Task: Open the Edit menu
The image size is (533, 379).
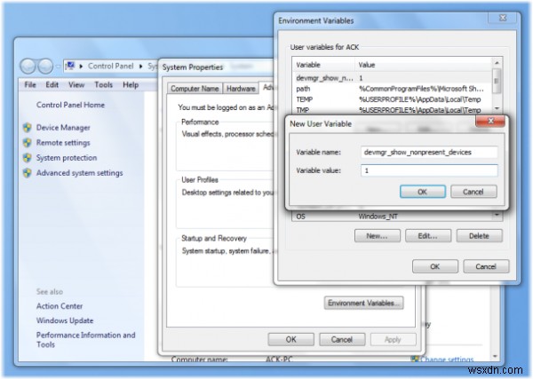Action: point(52,85)
